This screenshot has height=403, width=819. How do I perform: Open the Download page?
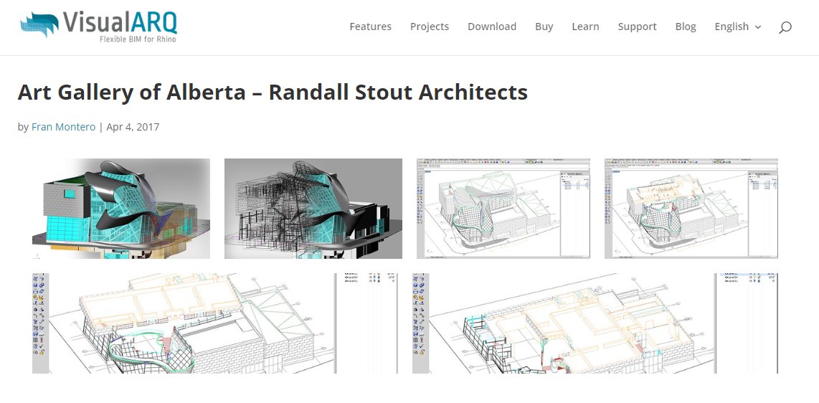(492, 27)
